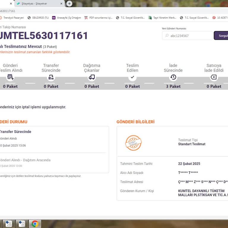Click the Gönderi Teslim Alındı package icon
The width and height of the screenshot is (228, 228).
click(10, 77)
